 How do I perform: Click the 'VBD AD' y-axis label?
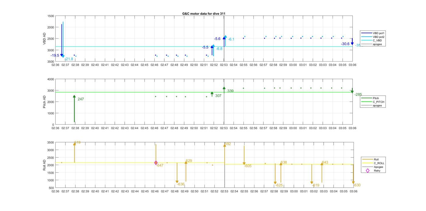coord(44,39)
